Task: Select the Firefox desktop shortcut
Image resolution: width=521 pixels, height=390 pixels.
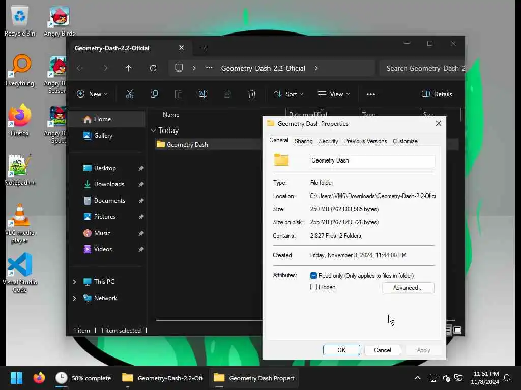Action: (20, 120)
